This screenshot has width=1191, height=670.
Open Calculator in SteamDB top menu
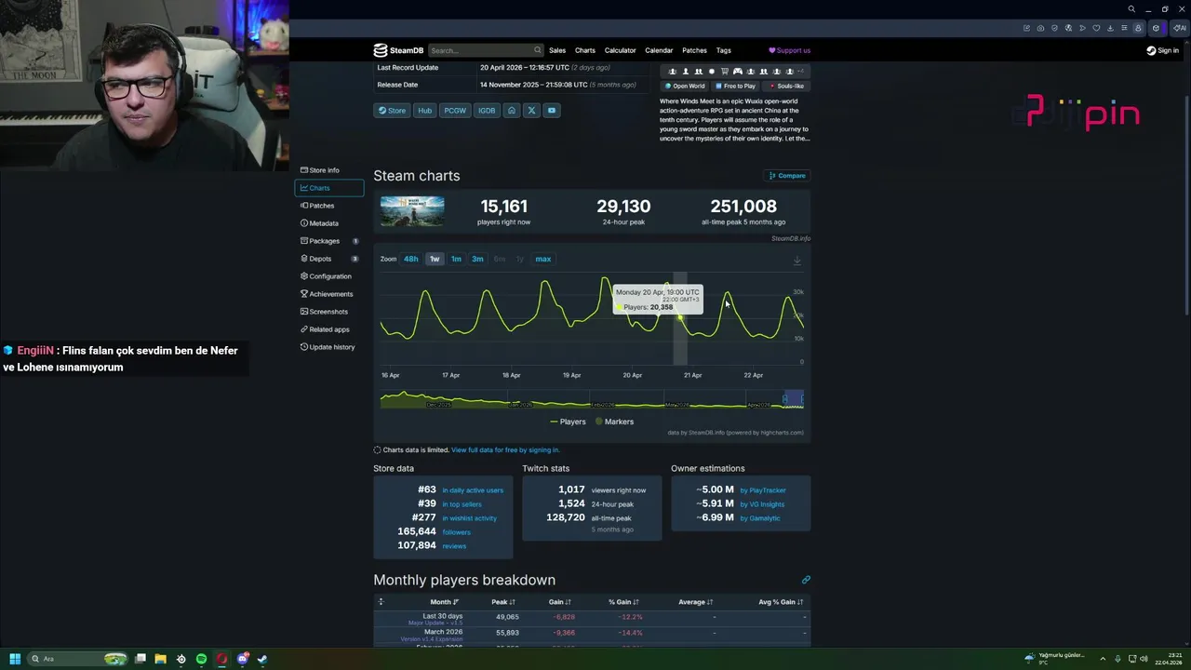pyautogui.click(x=620, y=50)
